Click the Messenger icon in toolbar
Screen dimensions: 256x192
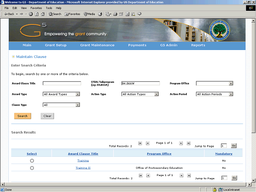pyautogui.click(x=139, y=14)
